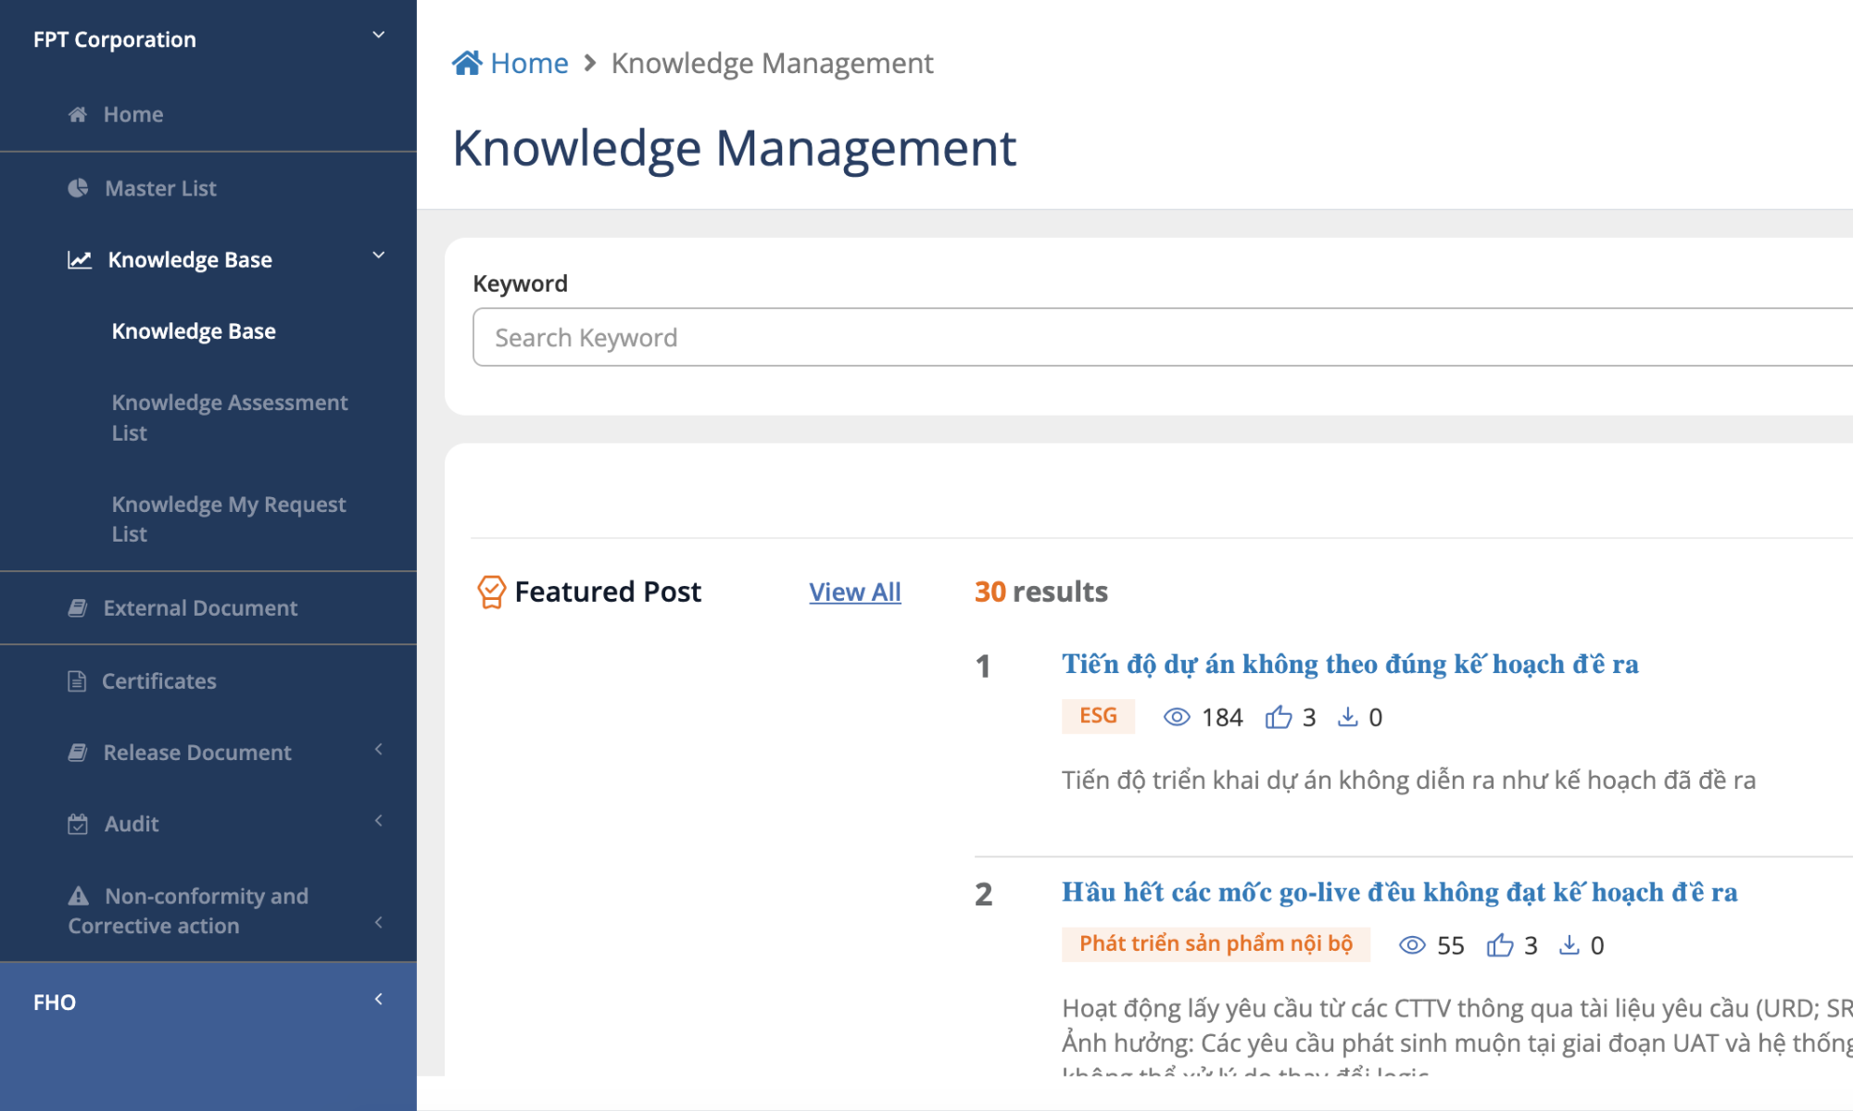
Task: Click the thumbs-up icon on post 2
Action: [1500, 944]
